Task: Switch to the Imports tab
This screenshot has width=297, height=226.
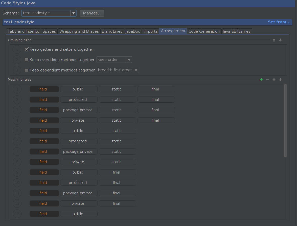Action: [x=150, y=31]
